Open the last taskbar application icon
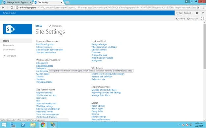Screen dimensions: 206x128 [53, 125]
